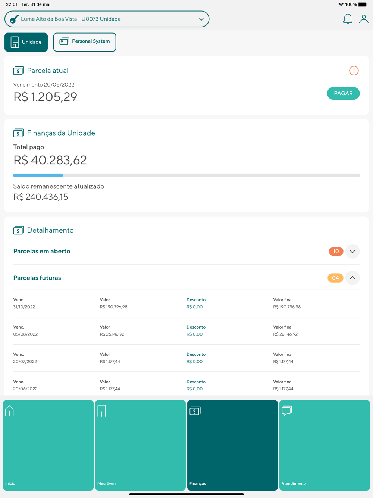The width and height of the screenshot is (373, 498).
Task: Click the 04 badge for future installments
Action: click(335, 278)
